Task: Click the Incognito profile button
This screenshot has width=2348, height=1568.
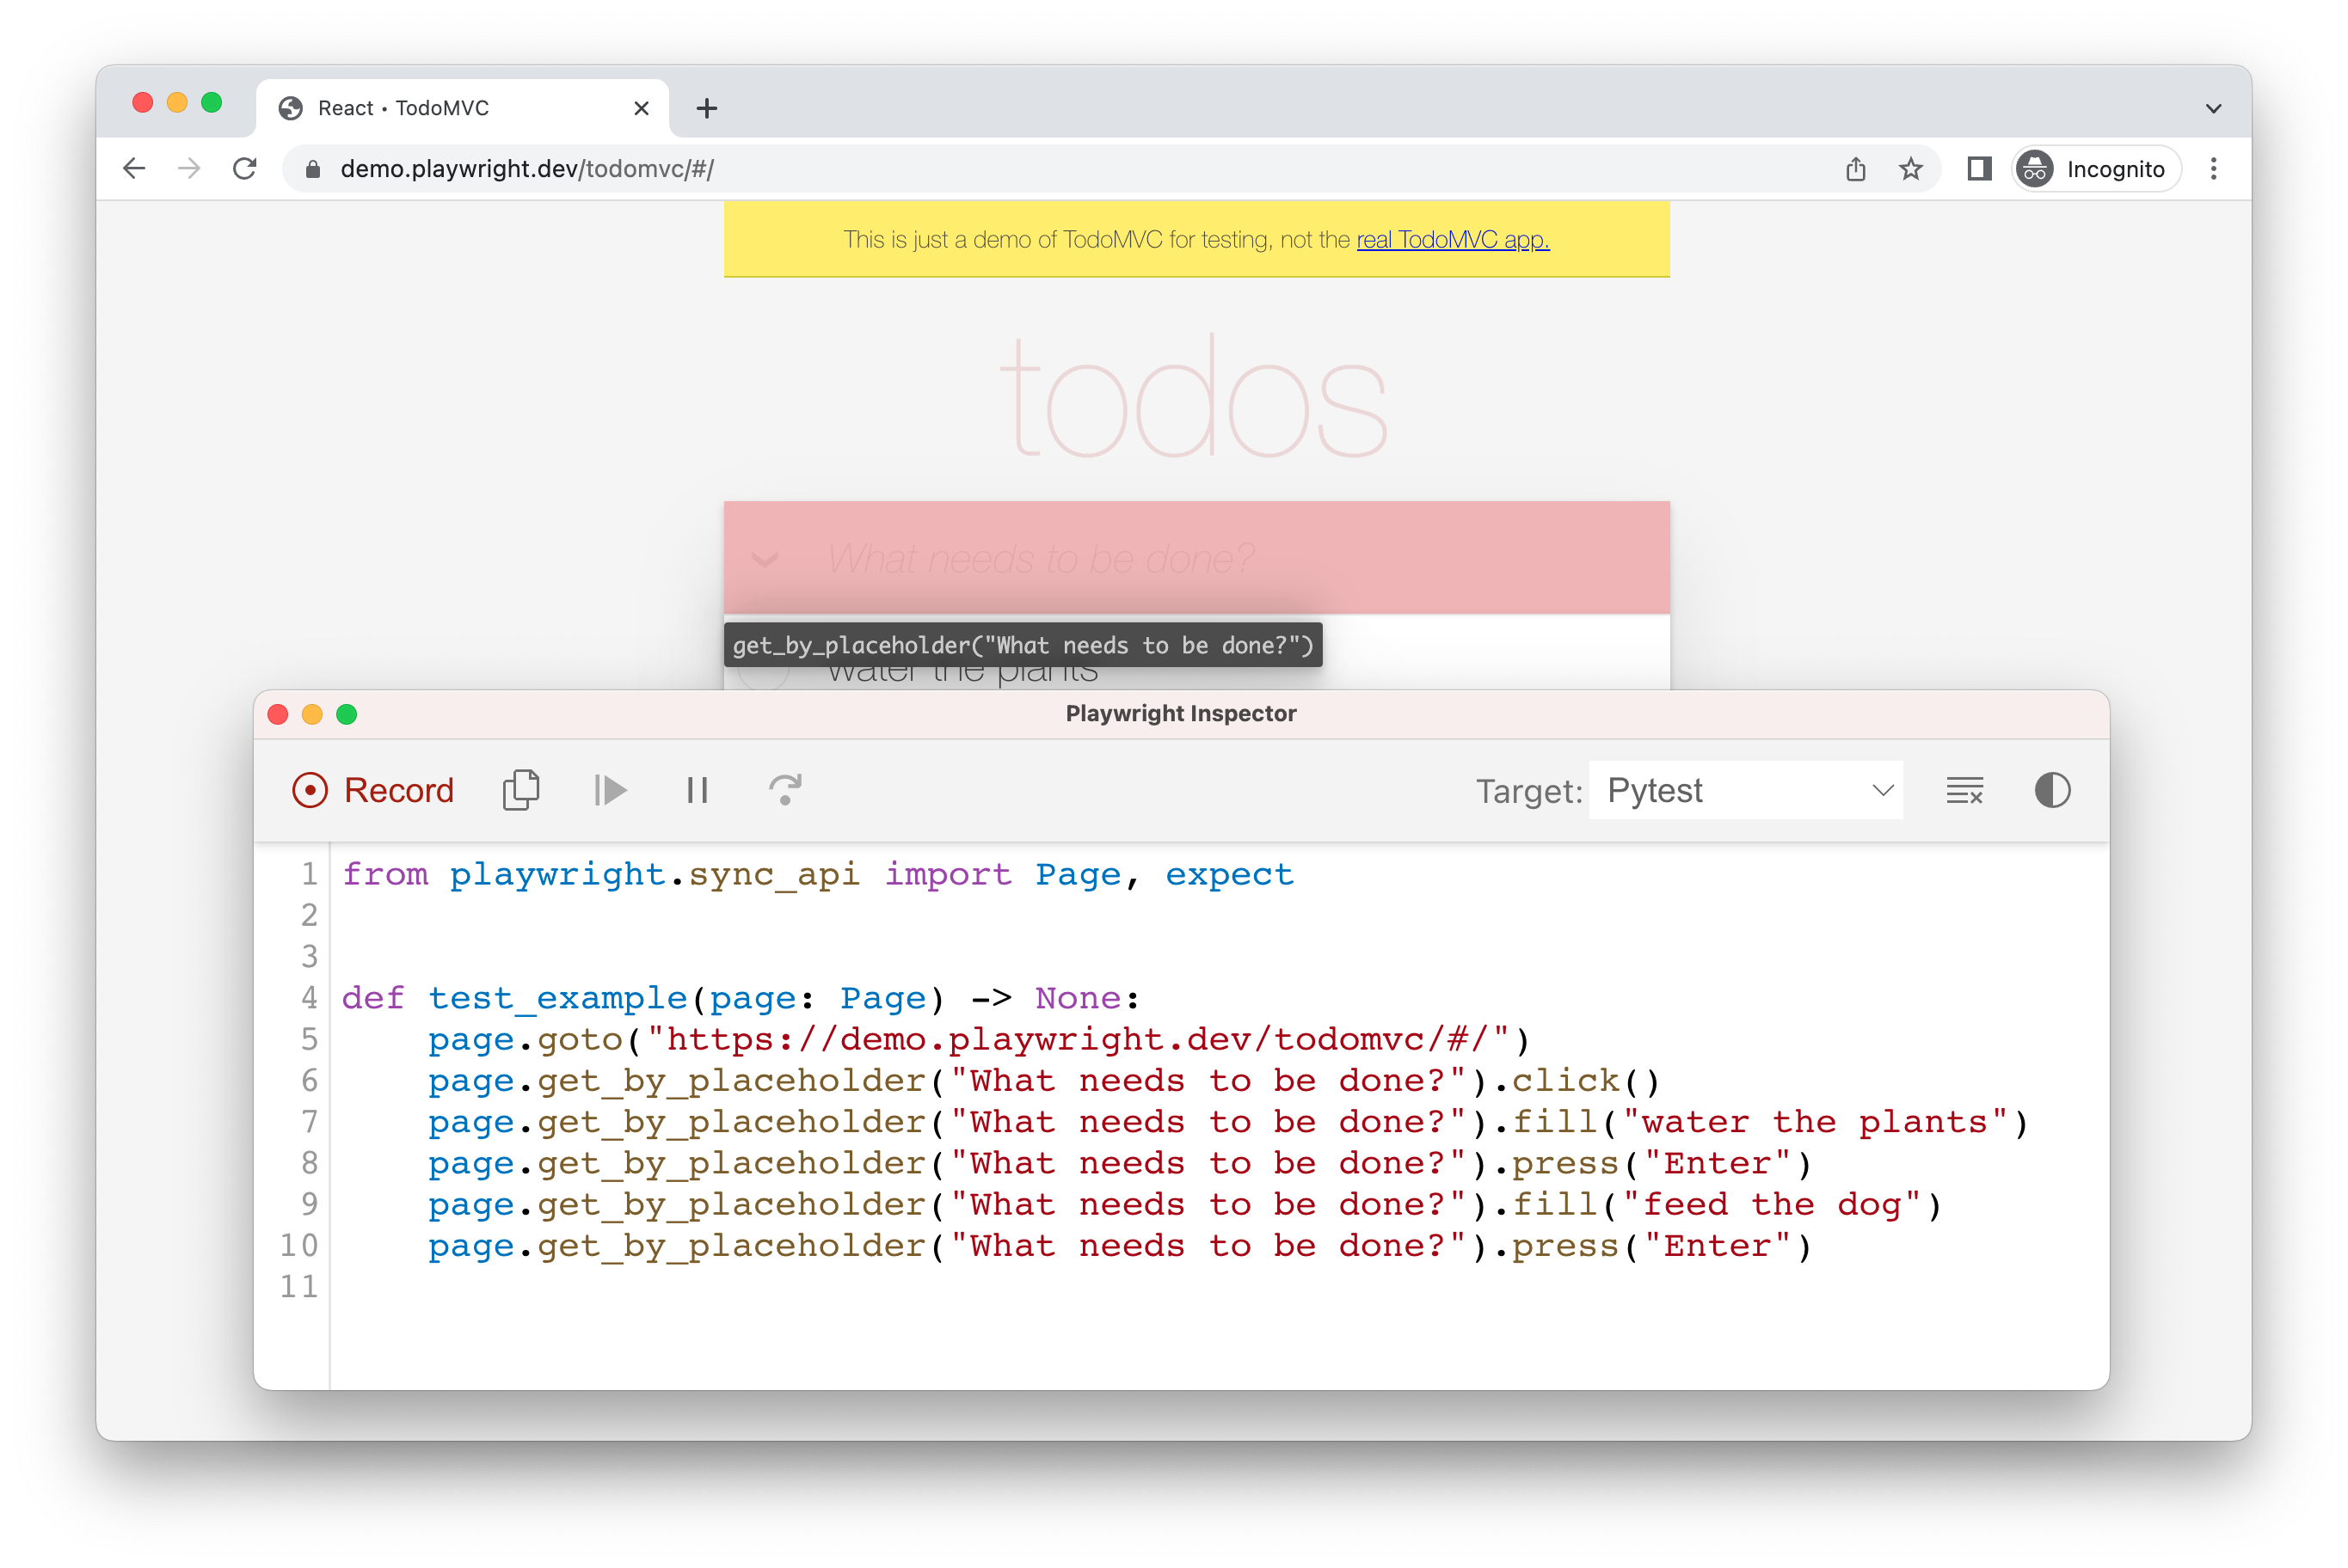Action: 2095,169
